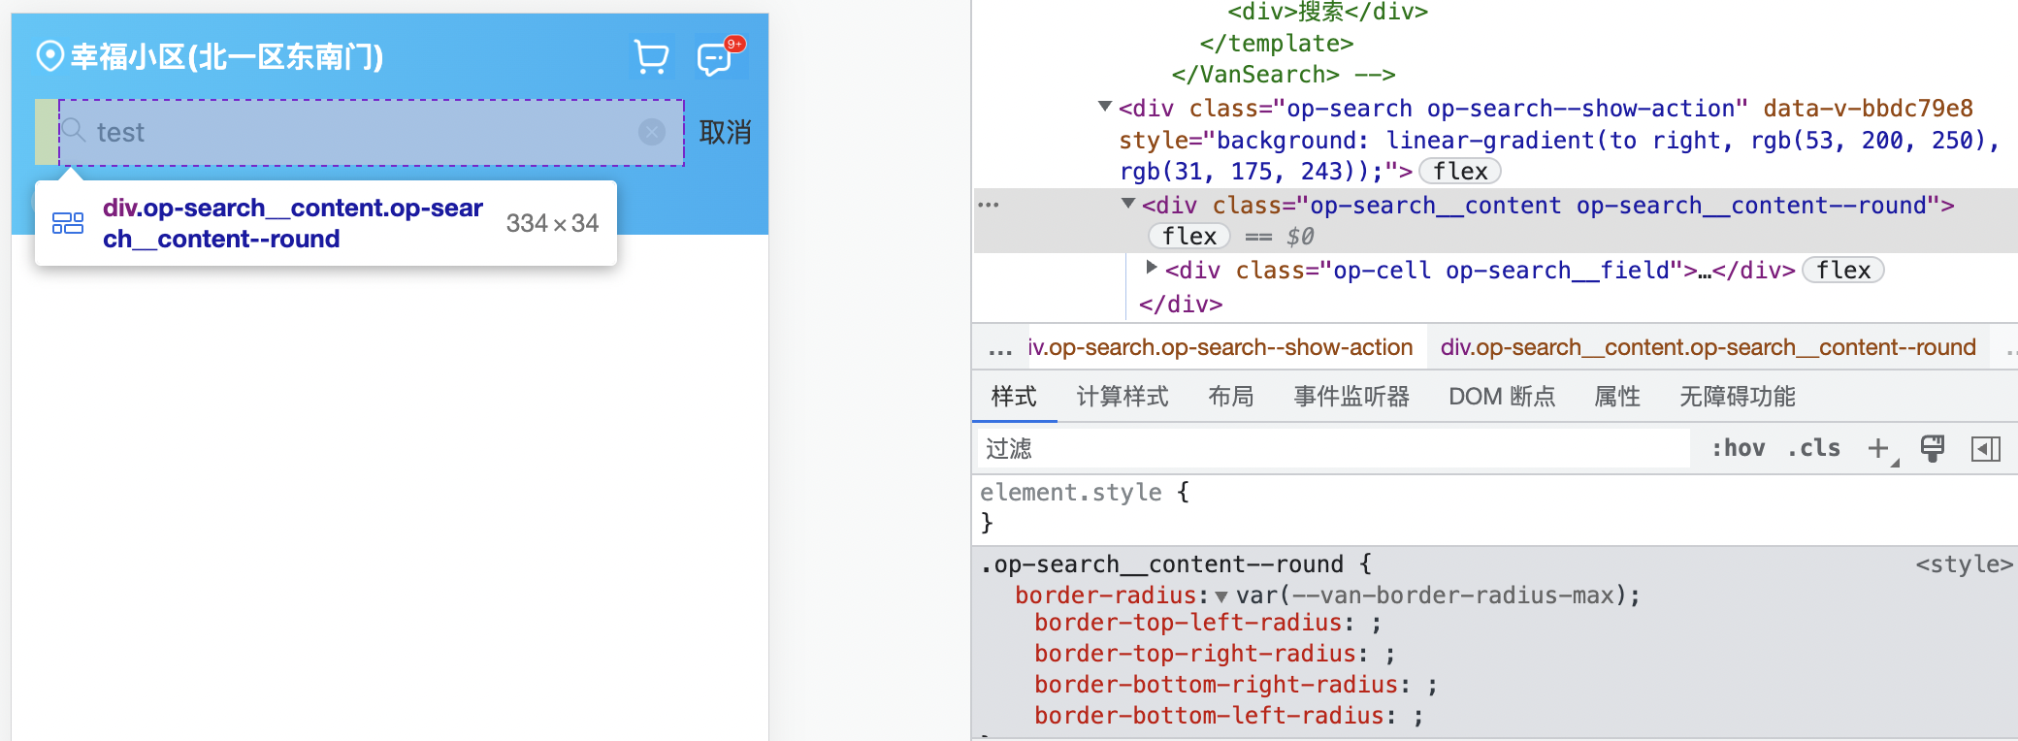The width and height of the screenshot is (2018, 741).
Task: Toggle the flex badge on op-search div
Action: [x=1460, y=172]
